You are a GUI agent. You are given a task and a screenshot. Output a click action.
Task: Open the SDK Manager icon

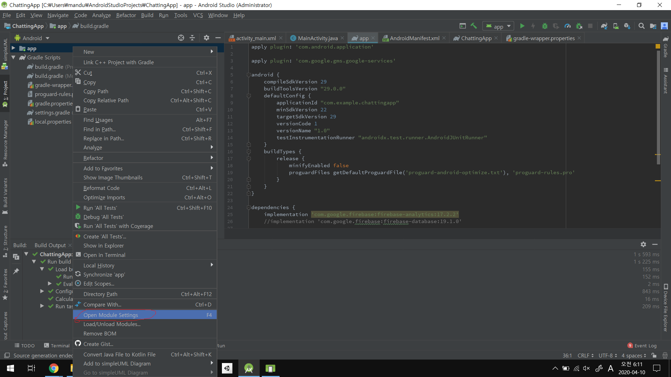[627, 26]
